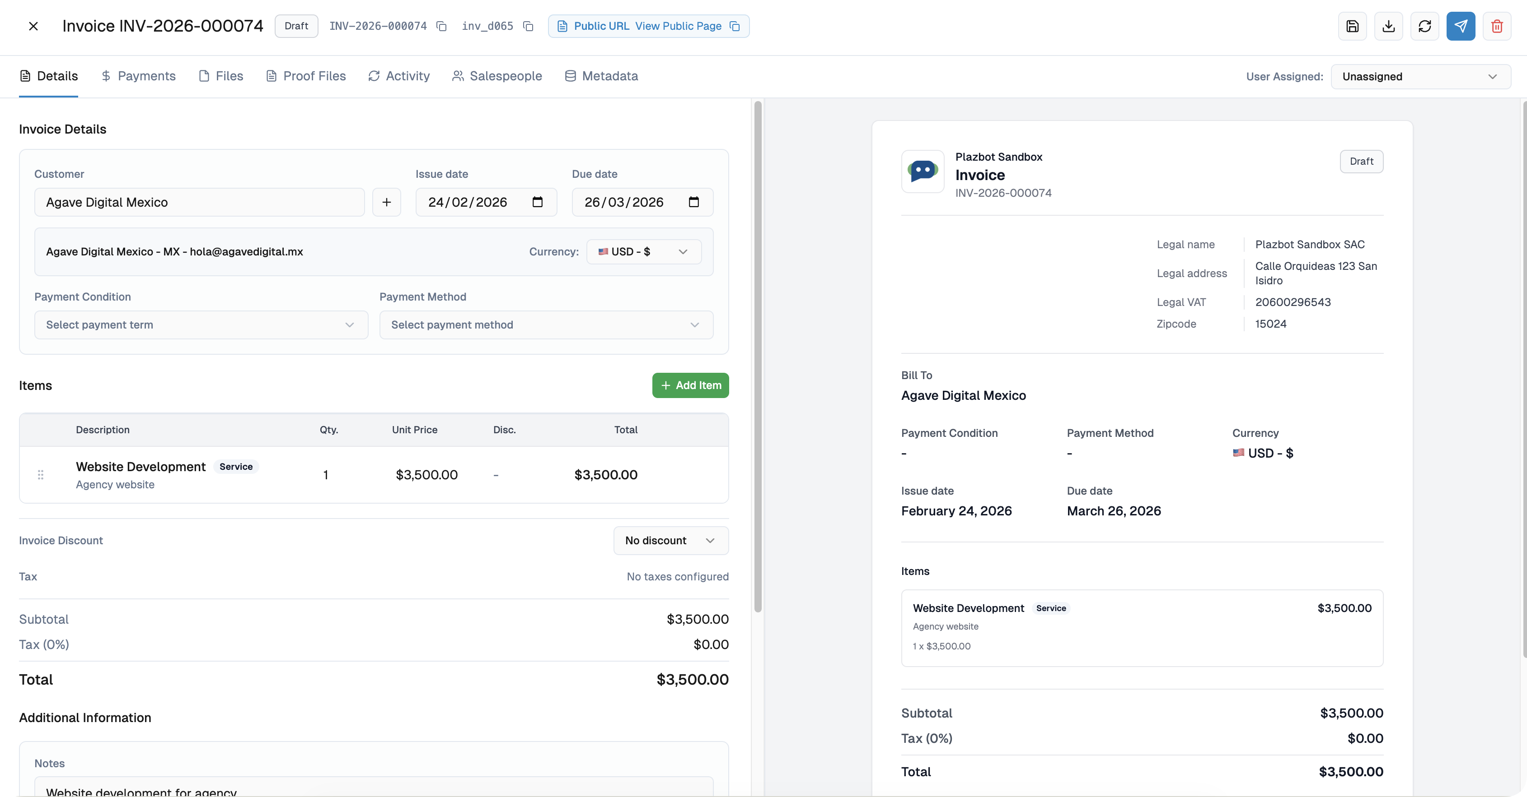Save the invoice with the disk icon
1527x797 pixels.
[x=1352, y=26]
